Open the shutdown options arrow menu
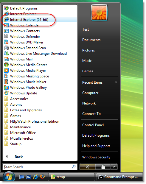The height and width of the screenshot is (184, 146). click(114, 167)
